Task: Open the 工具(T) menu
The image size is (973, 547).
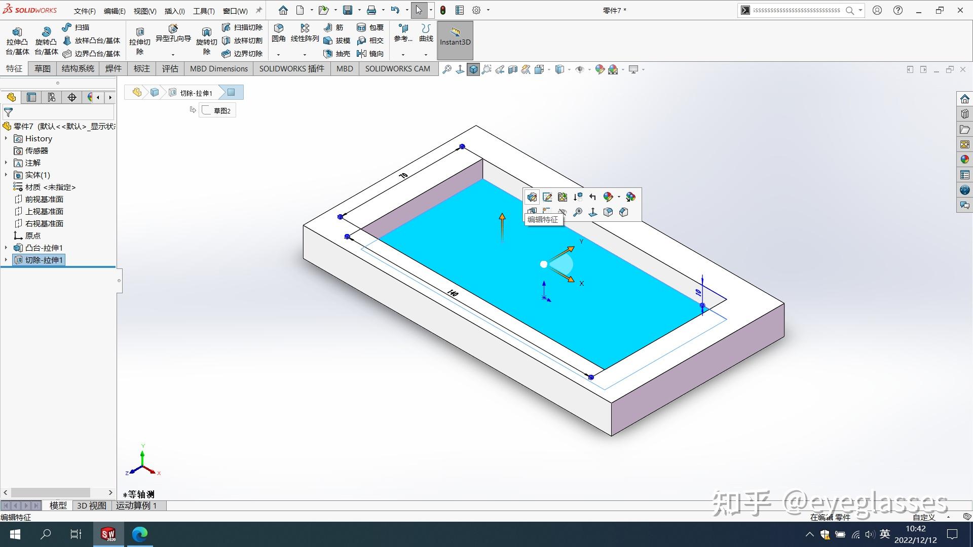Action: coord(204,11)
